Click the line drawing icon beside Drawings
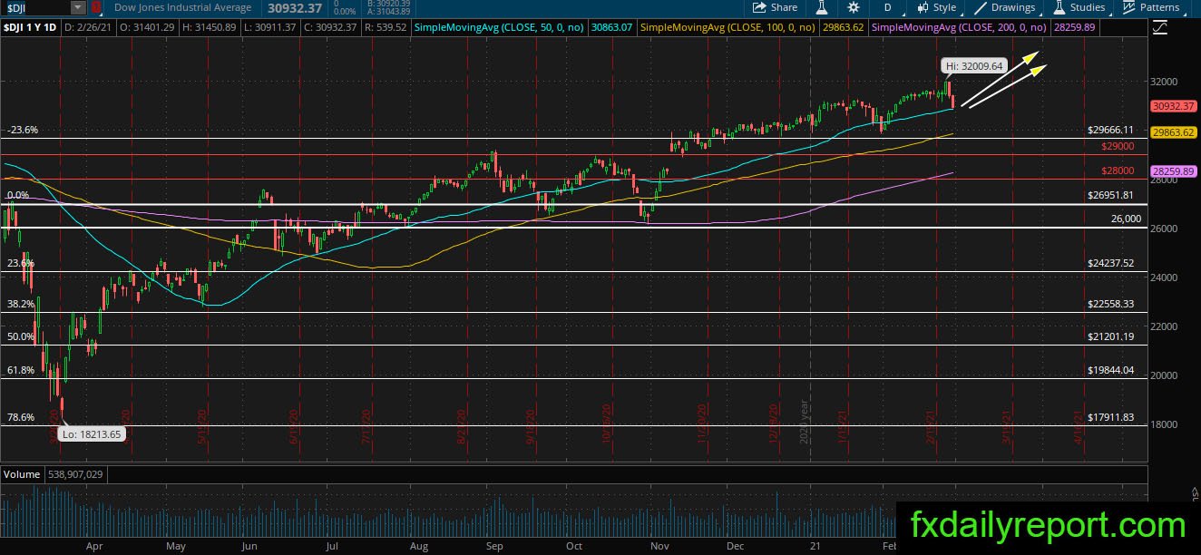1201x555 pixels. tap(981, 7)
